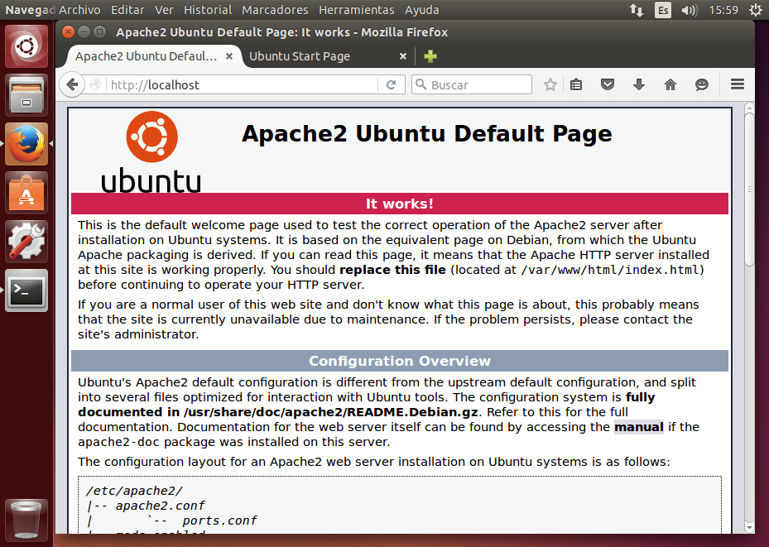
Task: Open the Es keyboard layout indicator
Action: point(662,10)
